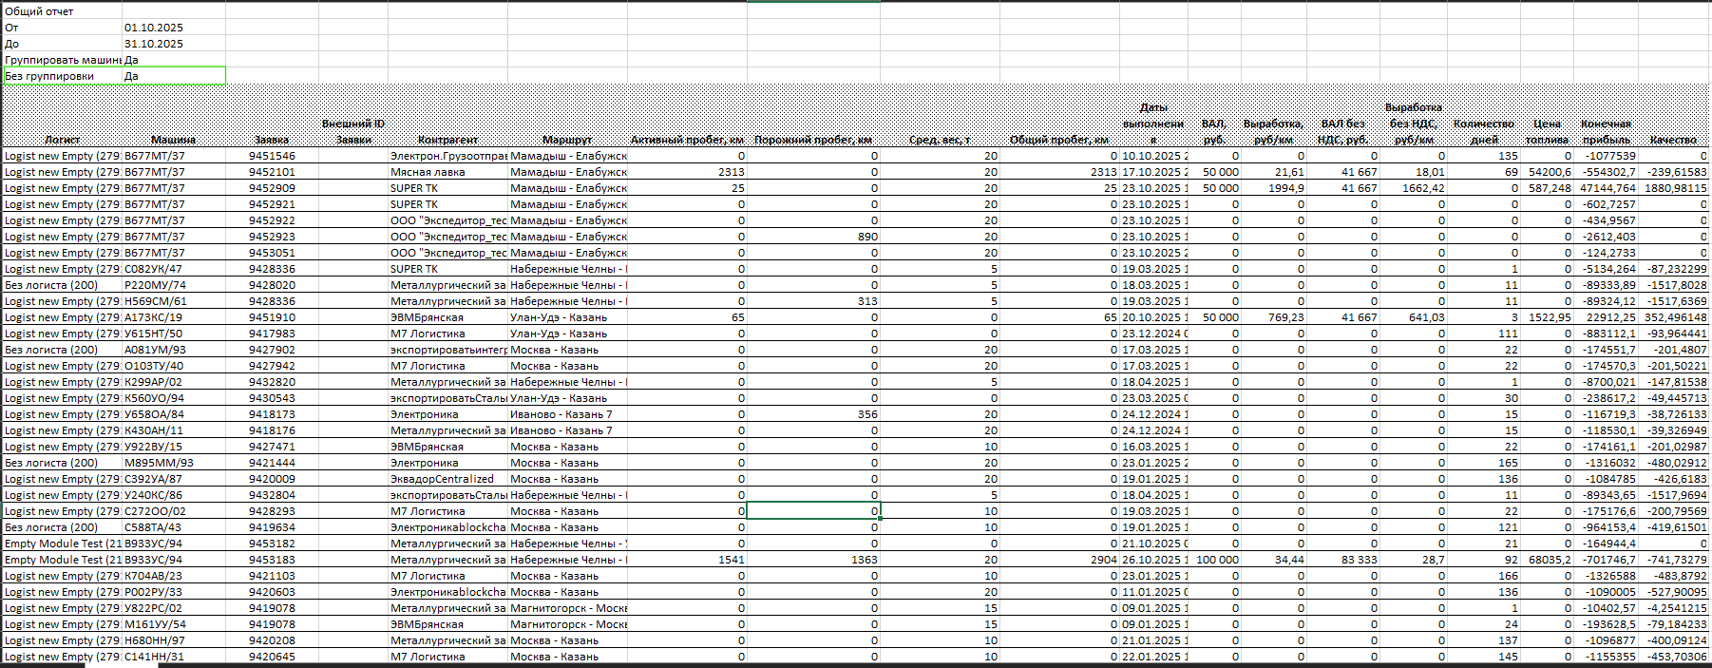The image size is (1712, 668).
Task: Click the start date cell 01.10.2025
Action: [x=174, y=28]
